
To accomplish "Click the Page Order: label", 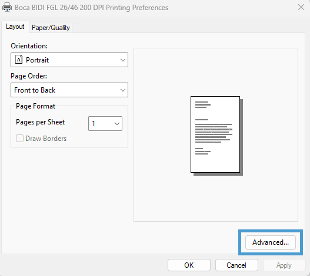I will tap(29, 76).
